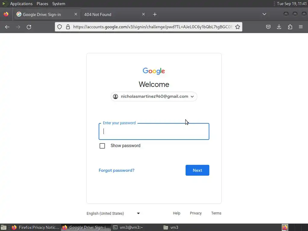Switch to the 404 Not Found tab

(114, 14)
